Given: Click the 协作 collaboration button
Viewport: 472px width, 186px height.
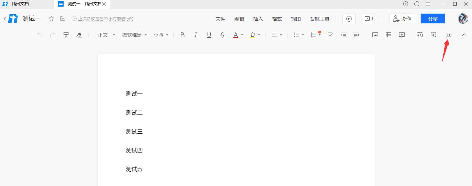Looking at the screenshot, I should click(402, 19).
